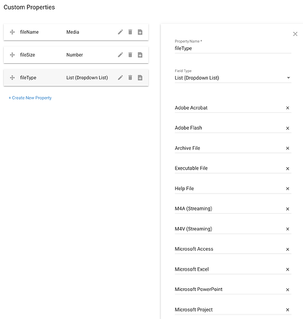This screenshot has width=303, height=319.
Task: Select the fileSize property row
Action: click(x=76, y=55)
